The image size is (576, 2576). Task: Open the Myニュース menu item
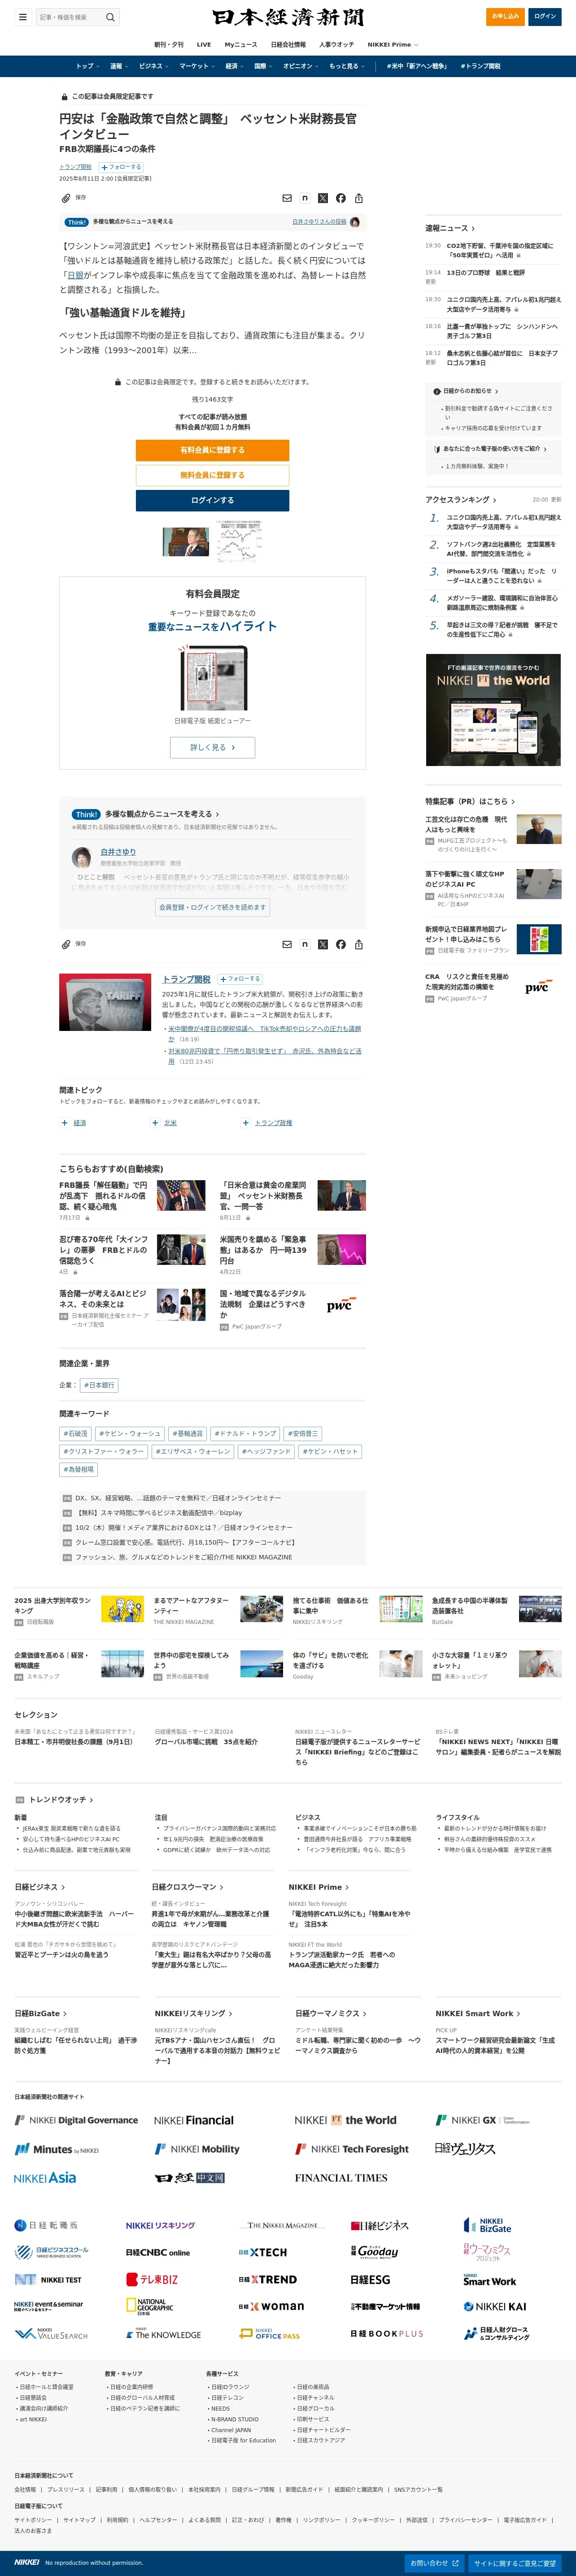tap(240, 44)
